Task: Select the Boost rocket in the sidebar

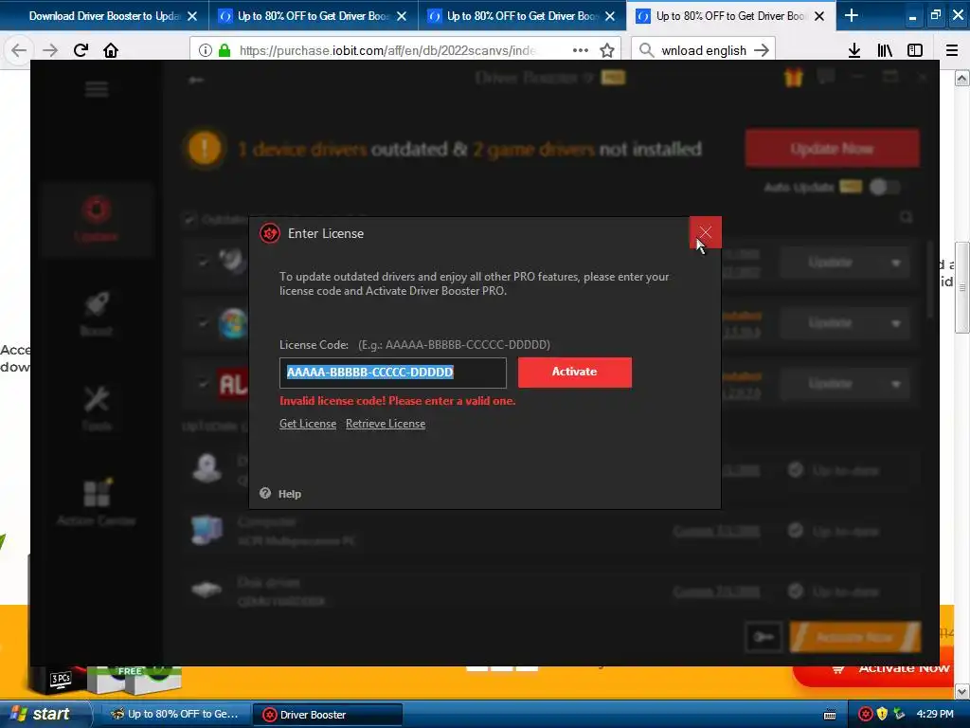Action: [97, 313]
